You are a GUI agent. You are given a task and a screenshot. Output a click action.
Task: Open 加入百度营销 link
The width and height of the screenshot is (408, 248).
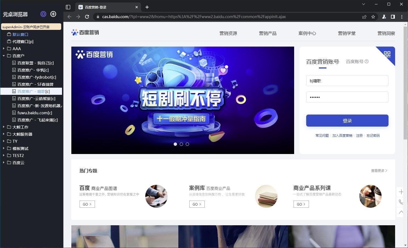tap(342, 135)
